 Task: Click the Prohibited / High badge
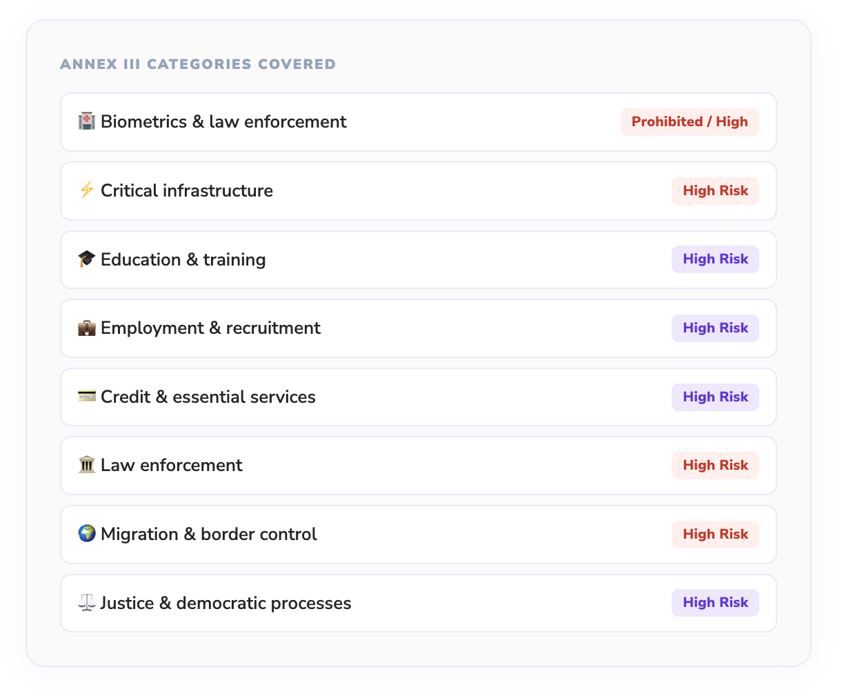pos(689,122)
